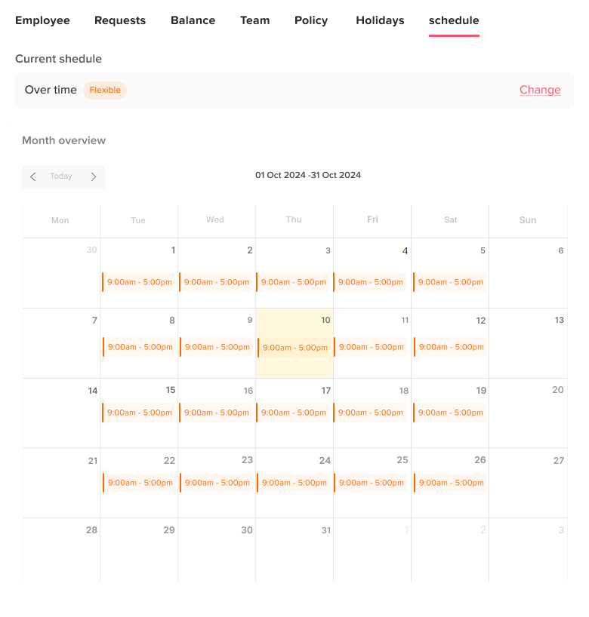Select the highlighted October 10 shift

point(294,348)
